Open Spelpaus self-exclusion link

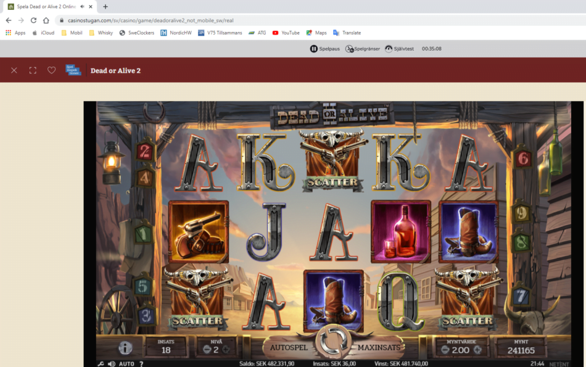pyautogui.click(x=324, y=49)
